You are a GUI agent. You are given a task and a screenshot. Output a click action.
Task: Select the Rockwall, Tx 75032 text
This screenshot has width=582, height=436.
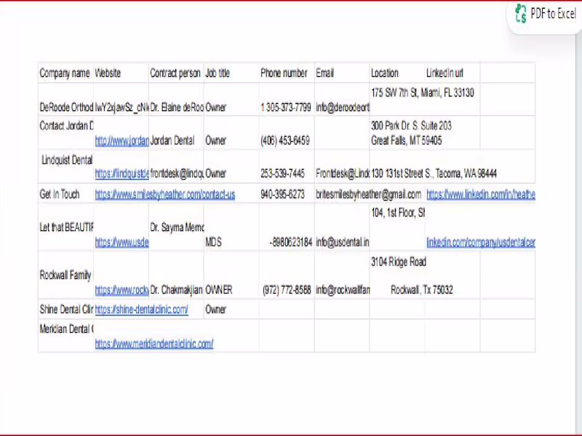tap(422, 290)
